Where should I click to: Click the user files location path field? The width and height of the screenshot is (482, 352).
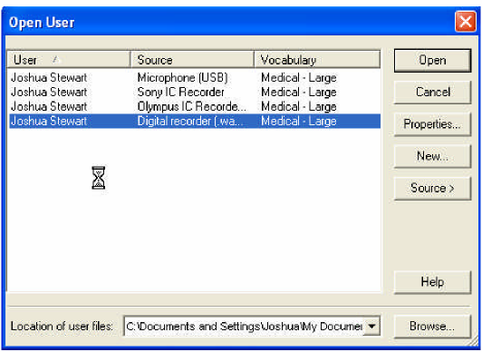pos(244,327)
